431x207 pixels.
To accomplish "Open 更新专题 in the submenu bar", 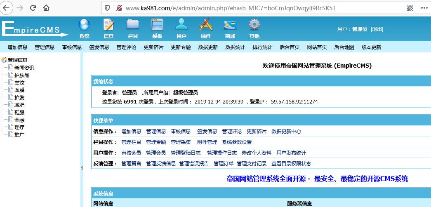I will coord(181,47).
